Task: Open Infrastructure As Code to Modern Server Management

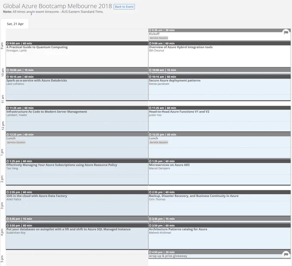Action: click(x=47, y=112)
